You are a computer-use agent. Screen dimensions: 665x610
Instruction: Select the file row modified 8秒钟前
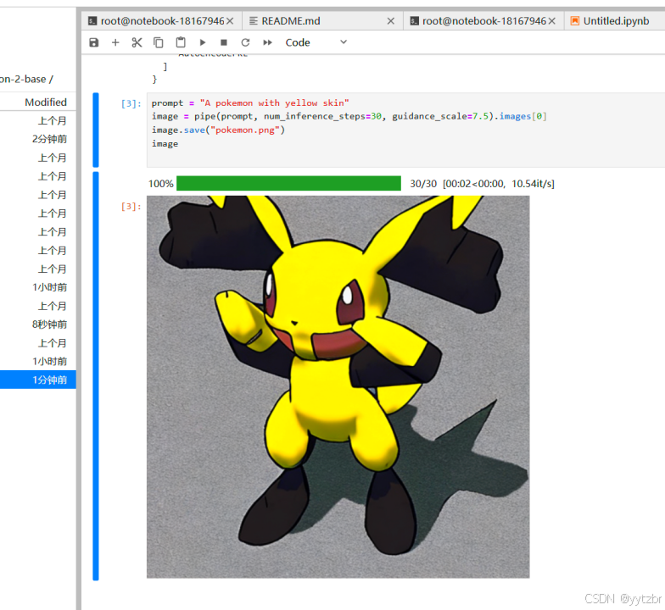click(37, 324)
